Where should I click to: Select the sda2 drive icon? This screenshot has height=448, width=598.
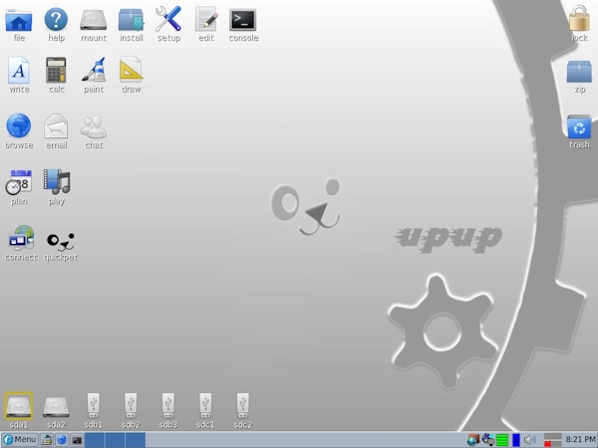point(56,407)
